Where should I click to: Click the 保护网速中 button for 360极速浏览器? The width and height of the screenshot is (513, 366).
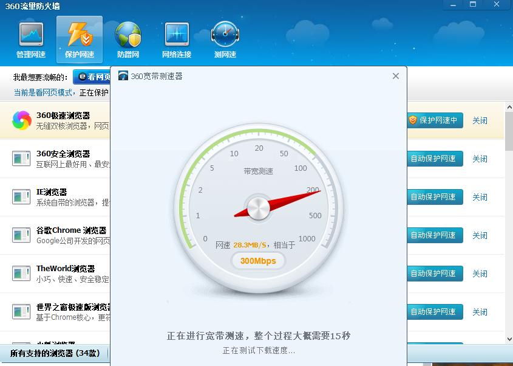[x=435, y=120]
